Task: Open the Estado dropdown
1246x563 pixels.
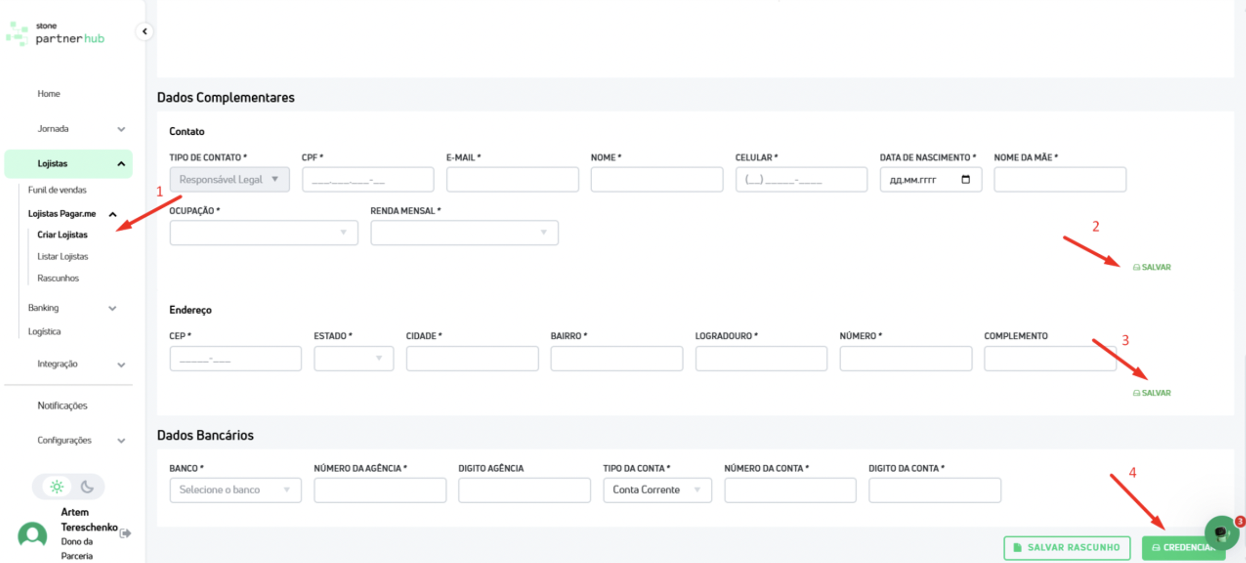Action: (x=354, y=358)
